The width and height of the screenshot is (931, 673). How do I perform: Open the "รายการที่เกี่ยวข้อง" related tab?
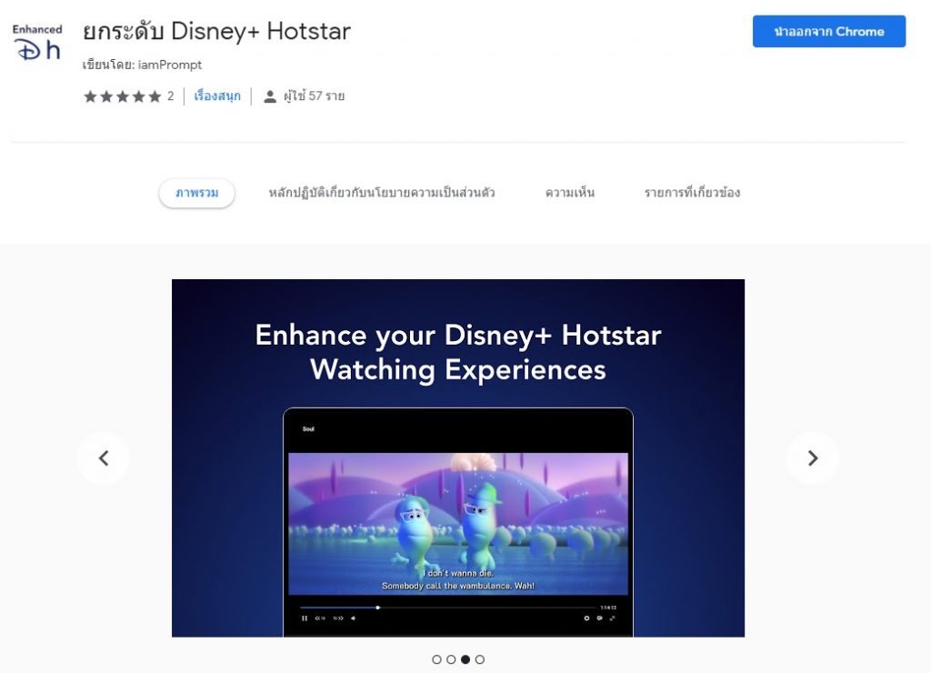(x=692, y=193)
